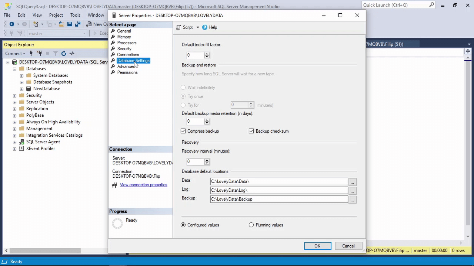Click Disconnect plug icon in Object Explorer
Screen dimensions: 474x266
(x=39, y=53)
